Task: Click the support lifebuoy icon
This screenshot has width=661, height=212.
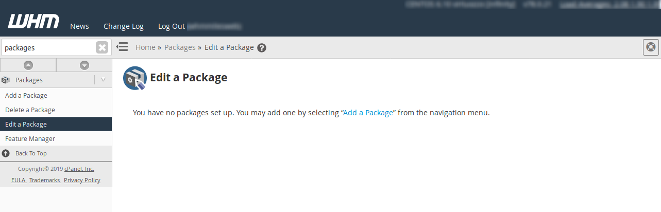Action: tap(651, 47)
